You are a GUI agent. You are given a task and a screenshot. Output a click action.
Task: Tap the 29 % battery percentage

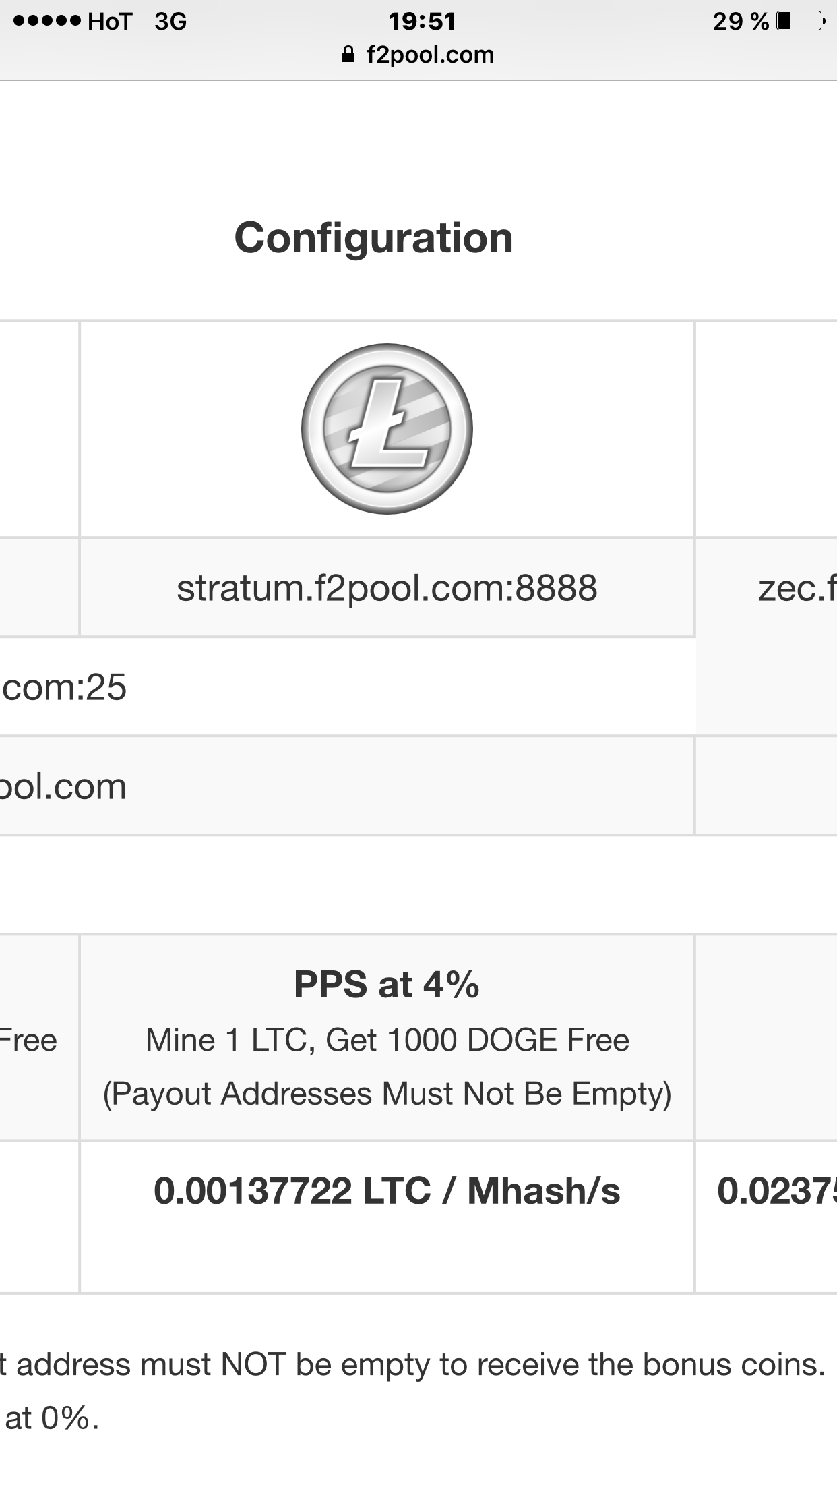coord(741,22)
